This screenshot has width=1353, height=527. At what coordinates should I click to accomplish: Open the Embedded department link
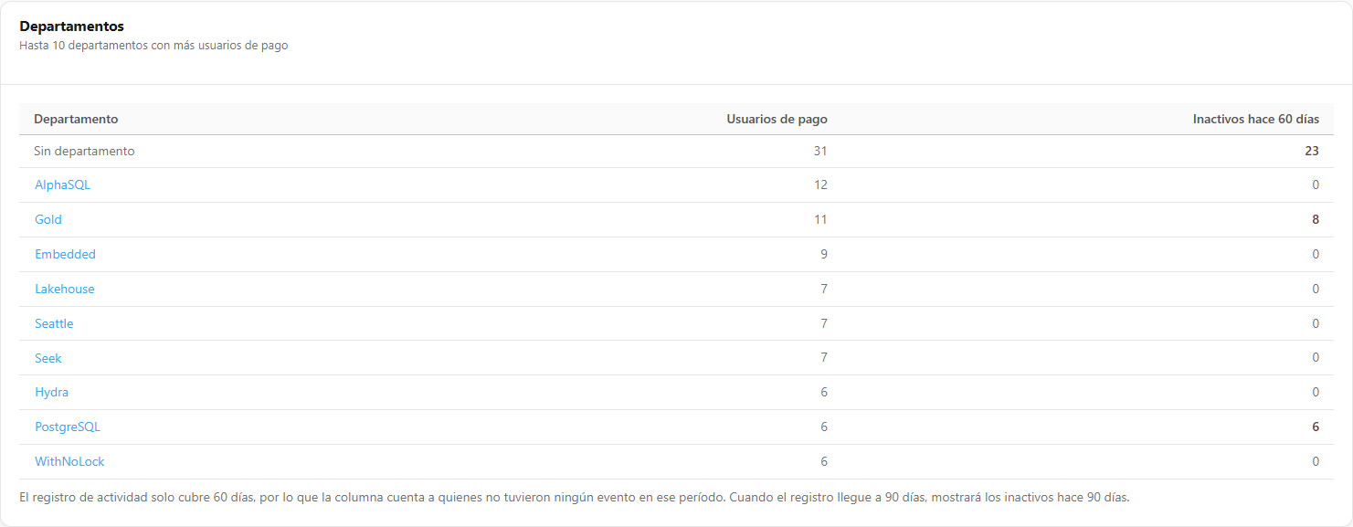[x=65, y=254]
